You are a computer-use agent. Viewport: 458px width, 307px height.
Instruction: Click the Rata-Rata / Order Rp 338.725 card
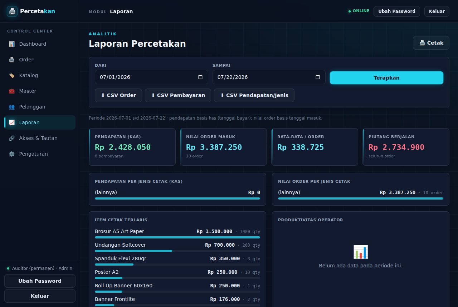(315, 147)
